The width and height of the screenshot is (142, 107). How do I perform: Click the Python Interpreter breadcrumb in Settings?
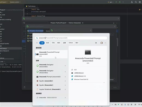[75, 23]
